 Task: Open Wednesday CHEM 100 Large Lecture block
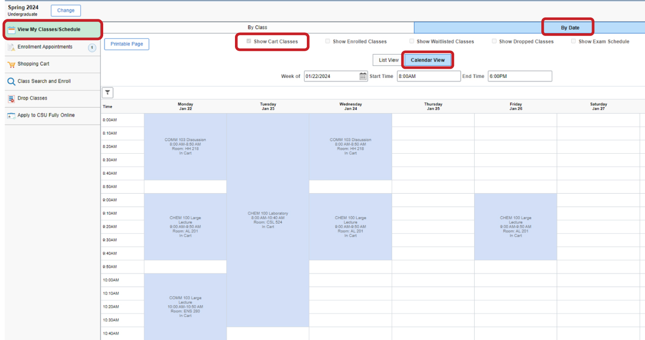tap(350, 227)
